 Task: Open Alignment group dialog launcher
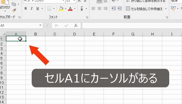[167, 17]
